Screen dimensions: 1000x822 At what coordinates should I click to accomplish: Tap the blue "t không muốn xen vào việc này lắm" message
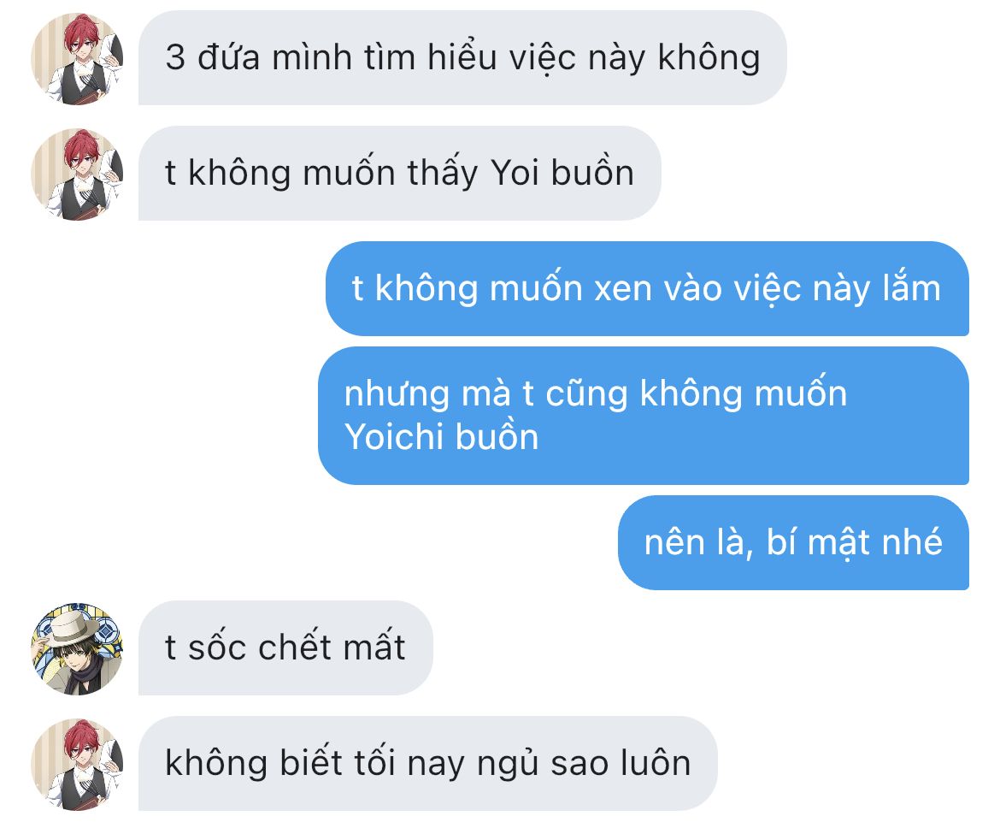[647, 288]
